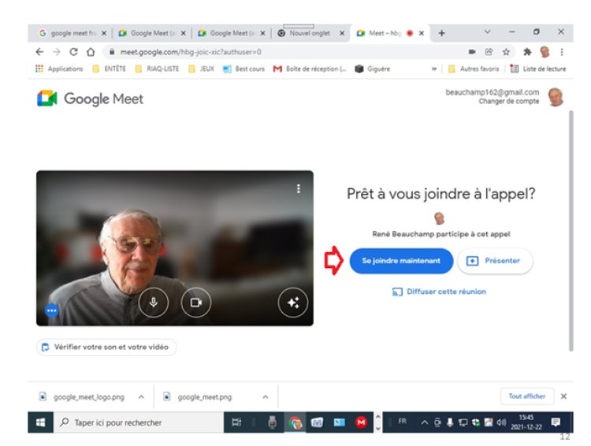
Task: Reload the page
Action: (73, 52)
